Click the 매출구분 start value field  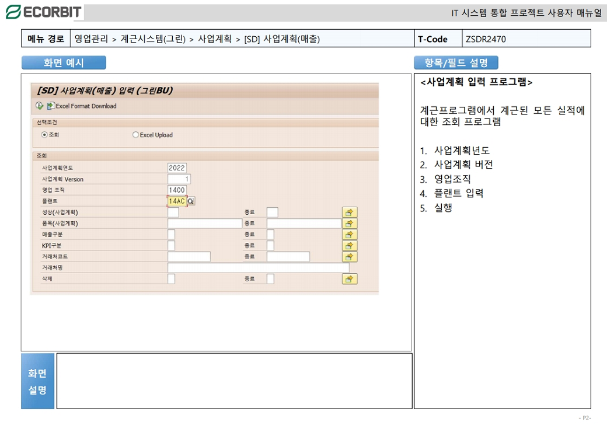[171, 235]
